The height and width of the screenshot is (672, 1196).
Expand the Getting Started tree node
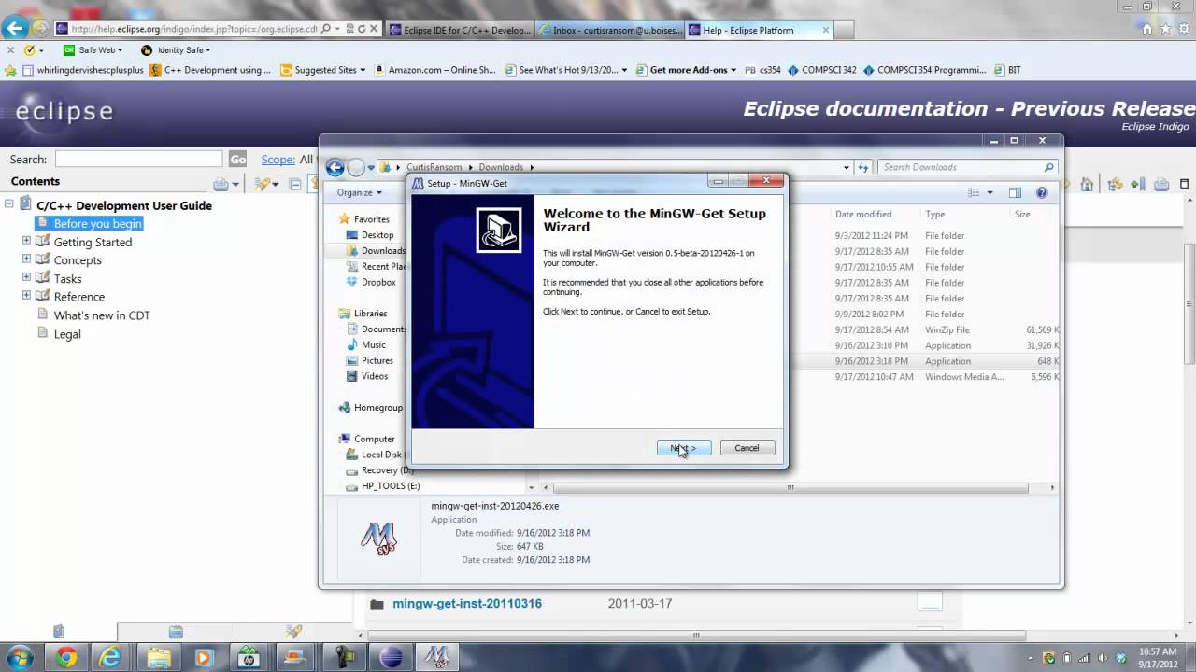pyautogui.click(x=26, y=241)
